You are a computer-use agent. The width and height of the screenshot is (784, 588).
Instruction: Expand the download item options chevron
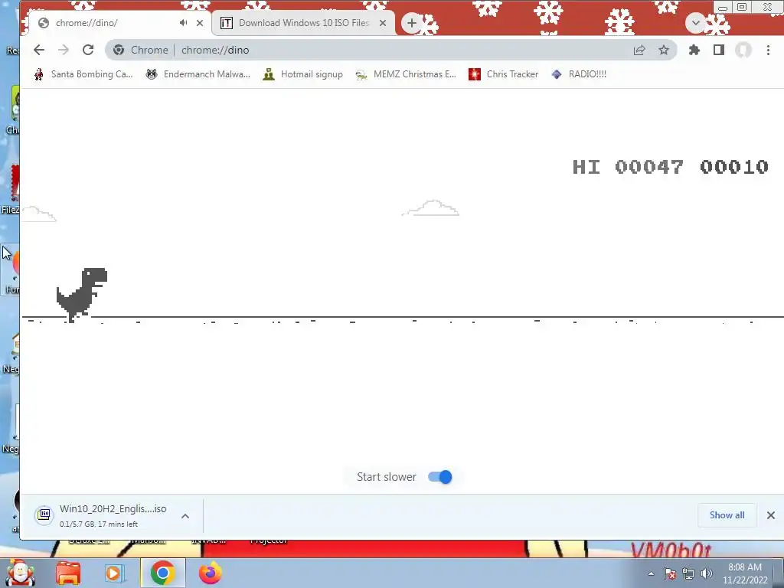tap(185, 516)
